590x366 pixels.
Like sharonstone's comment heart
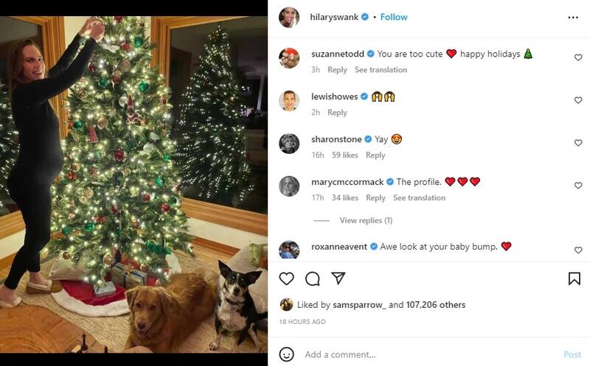[578, 143]
